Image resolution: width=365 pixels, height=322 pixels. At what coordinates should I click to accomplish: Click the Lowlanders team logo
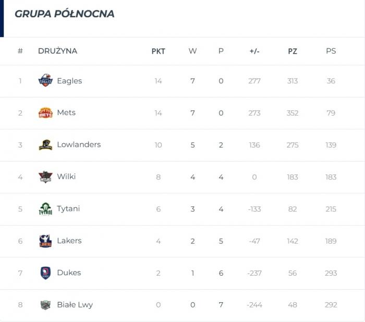pyautogui.click(x=45, y=145)
